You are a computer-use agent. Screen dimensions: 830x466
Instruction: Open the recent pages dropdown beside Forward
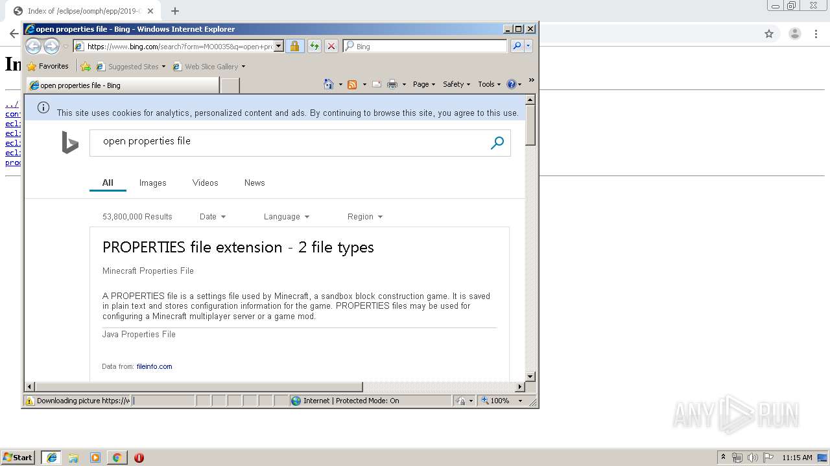pyautogui.click(x=65, y=47)
